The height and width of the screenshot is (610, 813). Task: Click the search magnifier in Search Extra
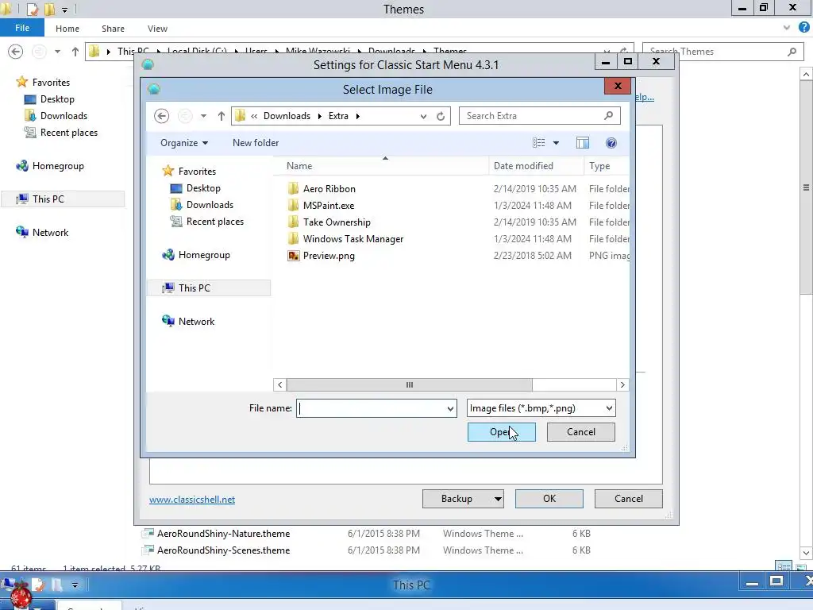point(609,116)
